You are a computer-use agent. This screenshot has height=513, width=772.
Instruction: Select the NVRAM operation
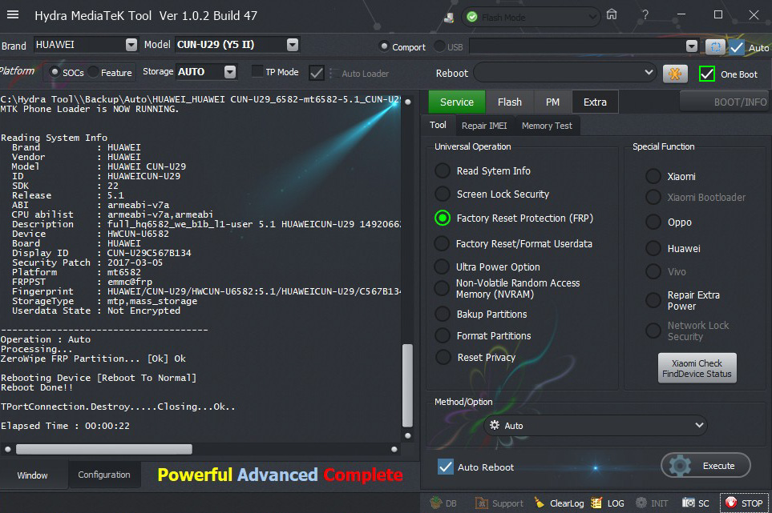pyautogui.click(x=443, y=288)
